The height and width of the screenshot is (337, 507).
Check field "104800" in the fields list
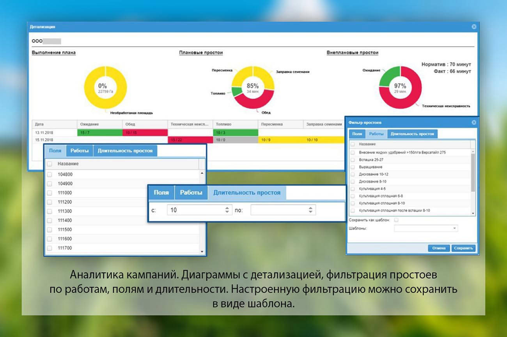49,174
